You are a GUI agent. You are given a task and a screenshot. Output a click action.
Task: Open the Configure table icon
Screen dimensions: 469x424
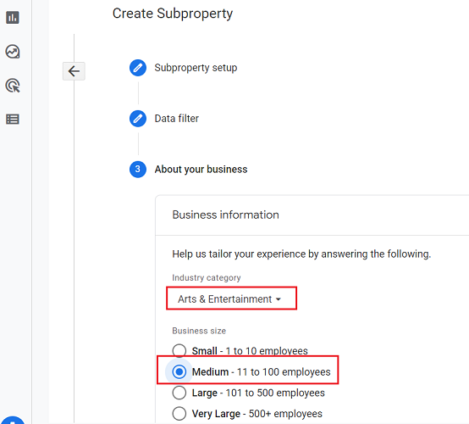click(13, 120)
